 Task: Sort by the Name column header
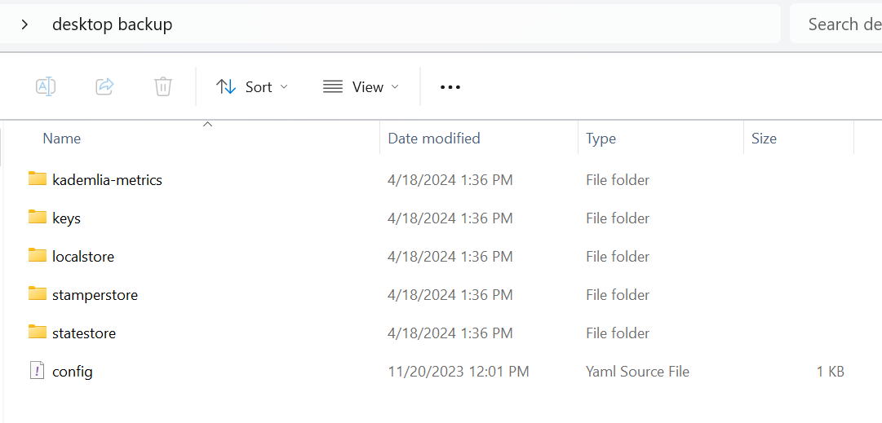(62, 139)
